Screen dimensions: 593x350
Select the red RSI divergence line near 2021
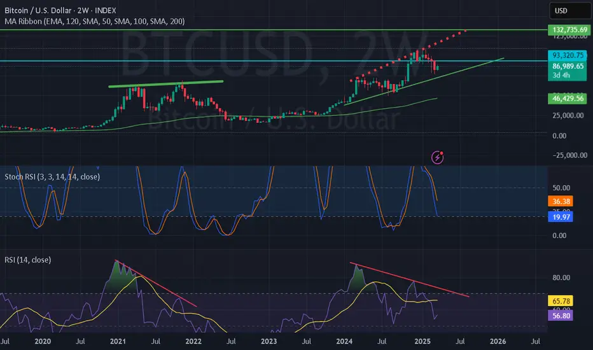click(156, 283)
